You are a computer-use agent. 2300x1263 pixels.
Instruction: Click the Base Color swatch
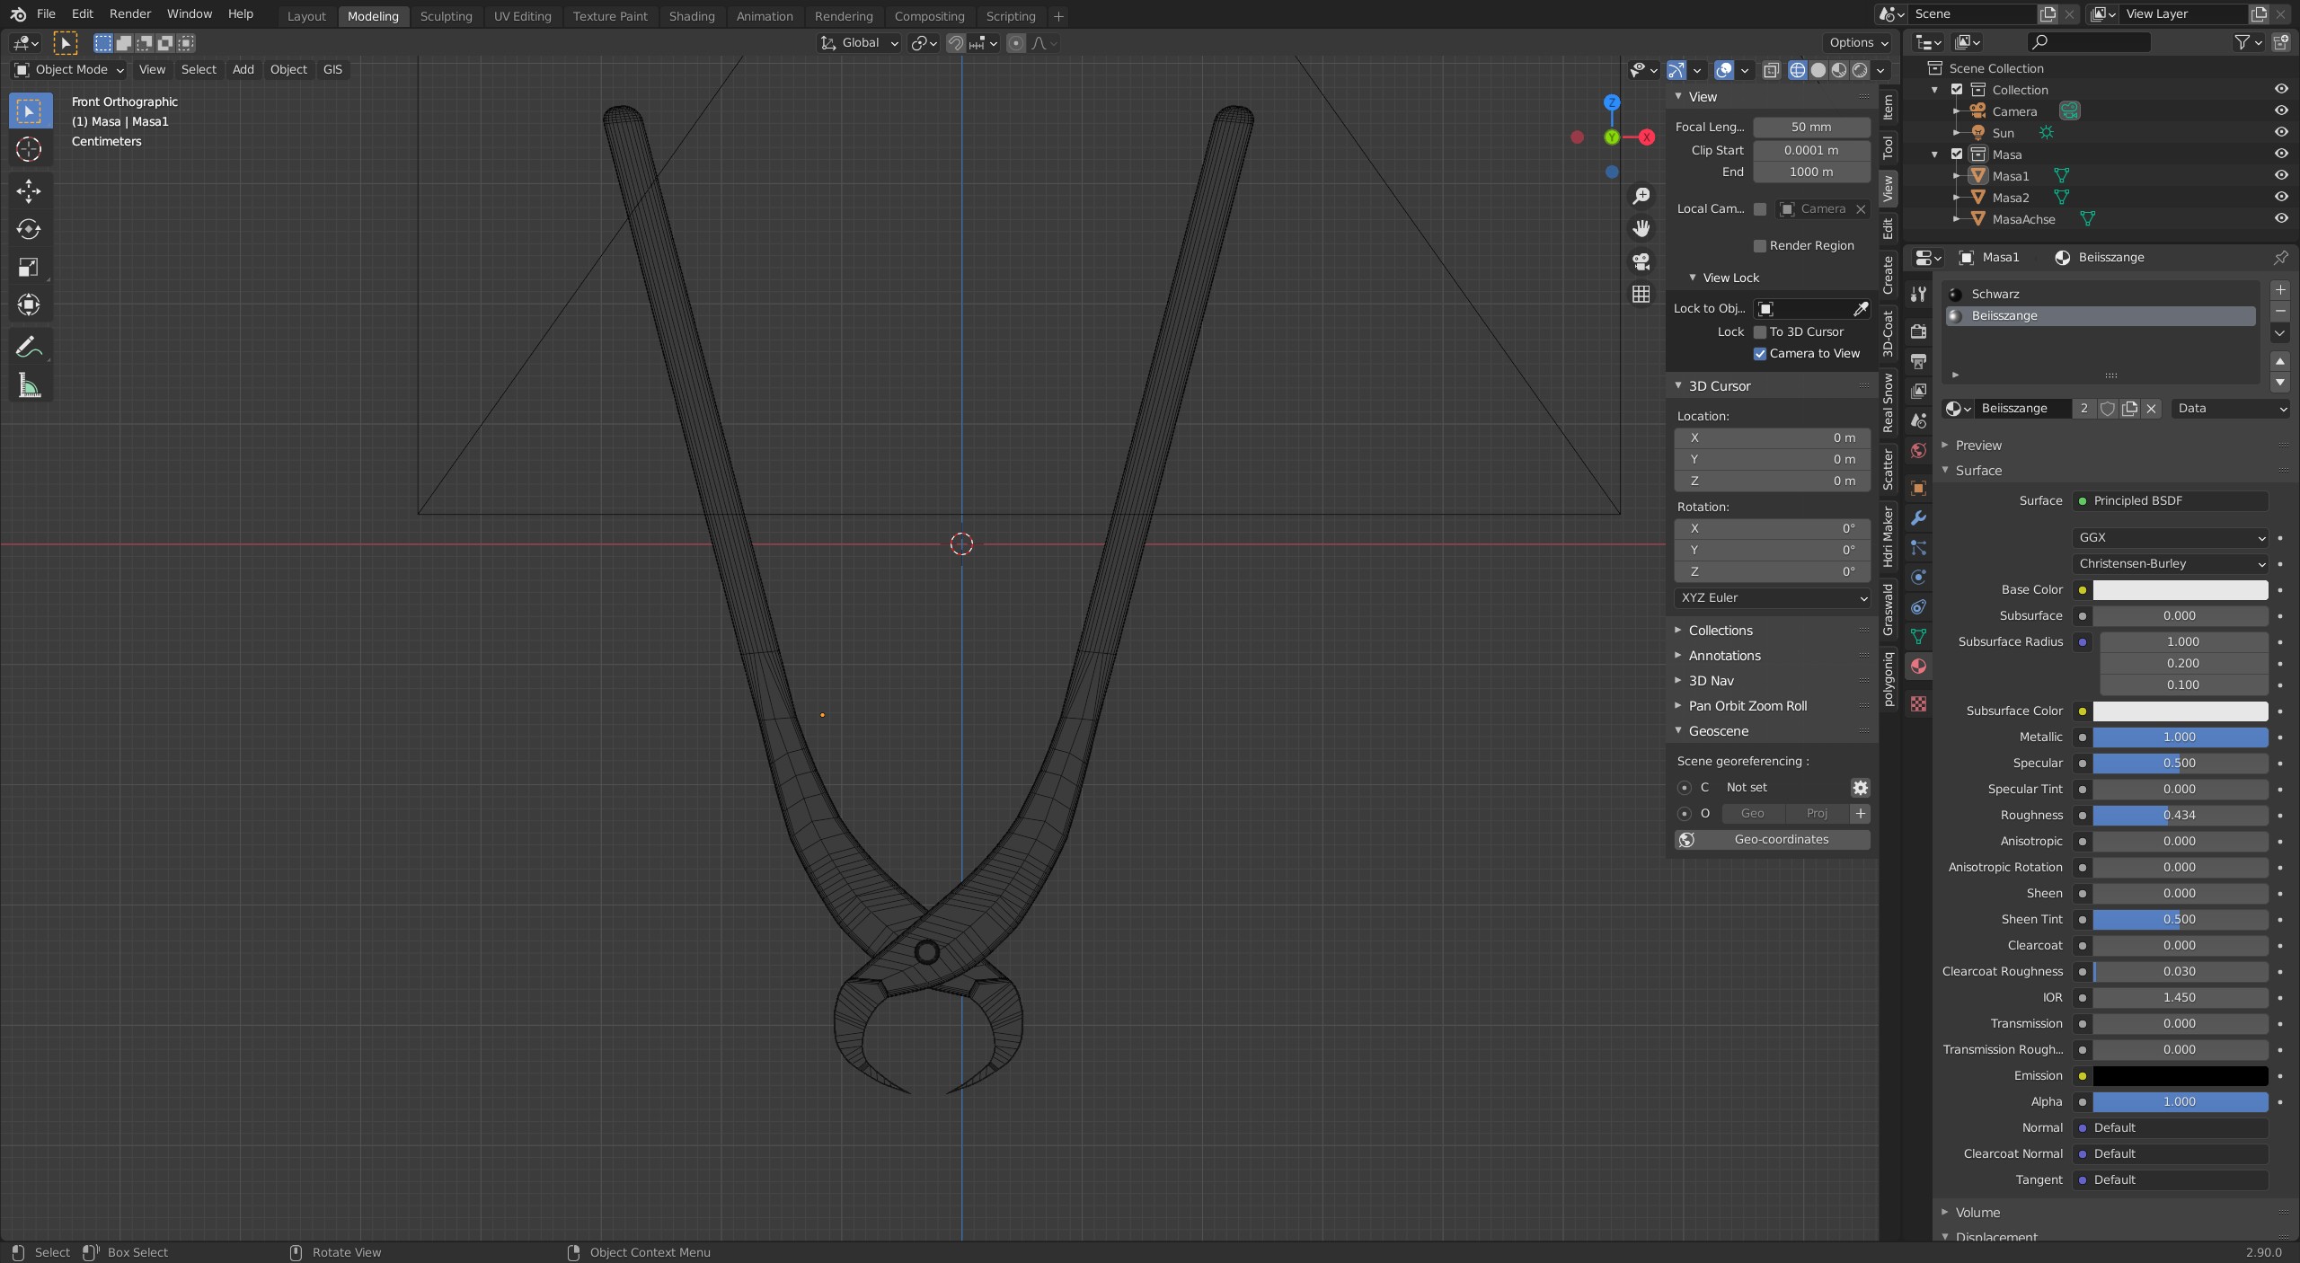click(2180, 590)
